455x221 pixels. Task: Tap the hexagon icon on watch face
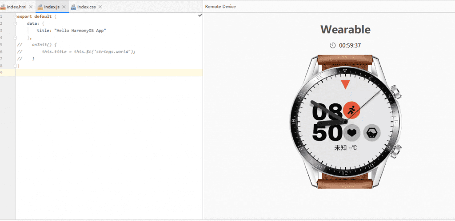click(x=372, y=133)
